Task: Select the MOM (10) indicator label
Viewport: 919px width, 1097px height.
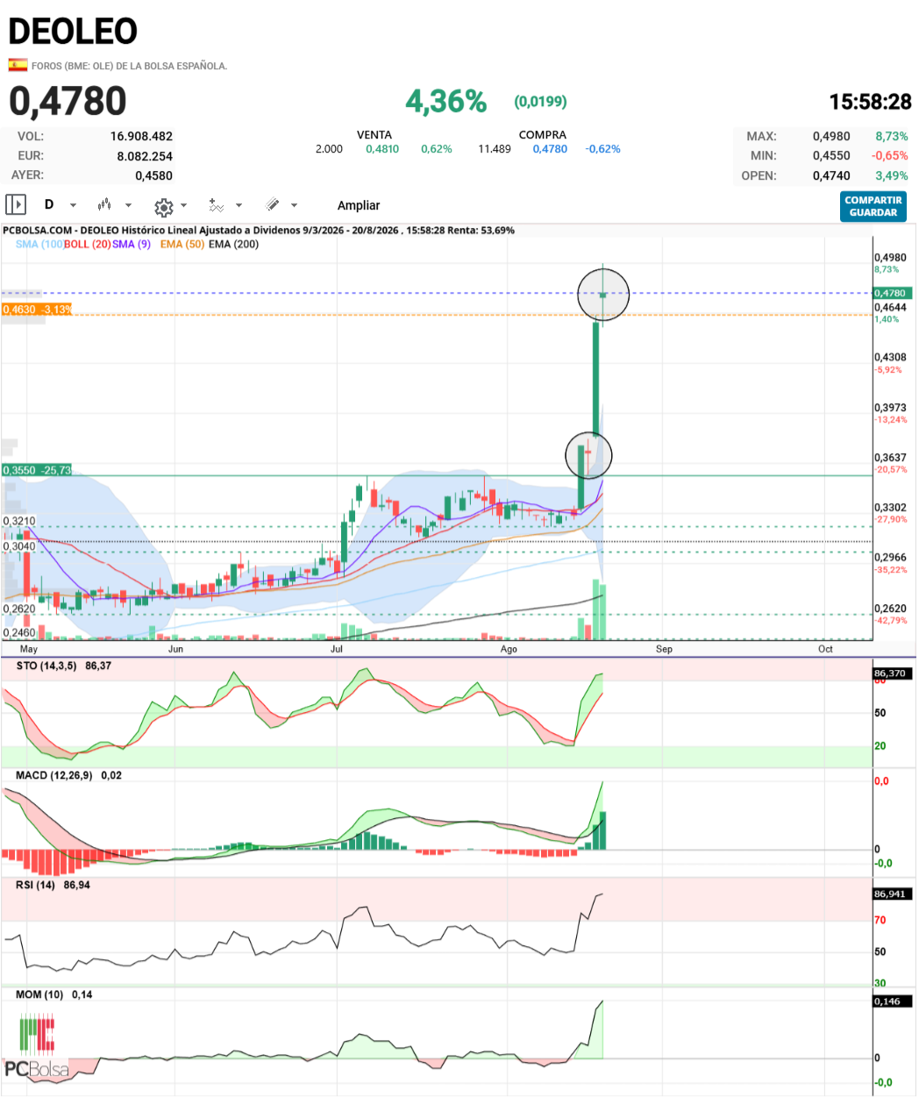Action: 39,995
